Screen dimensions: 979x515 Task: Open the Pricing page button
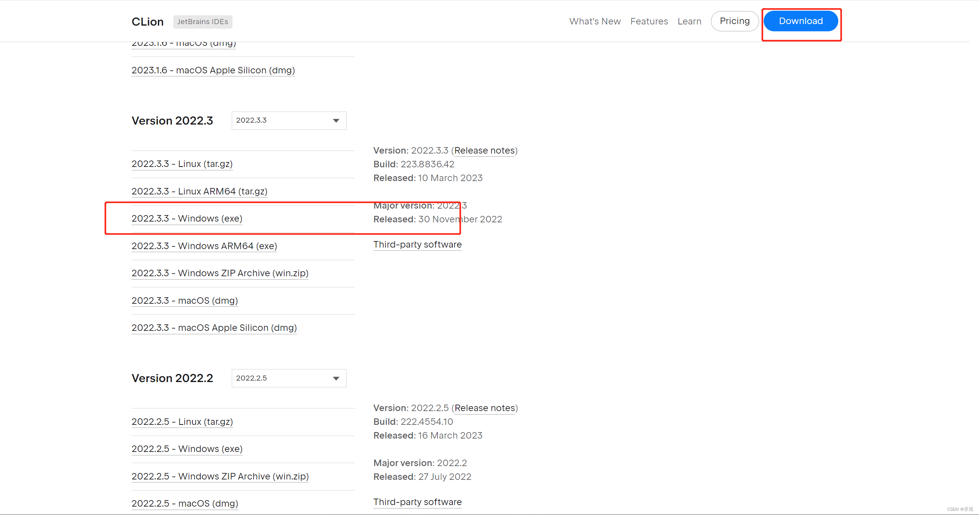(734, 21)
